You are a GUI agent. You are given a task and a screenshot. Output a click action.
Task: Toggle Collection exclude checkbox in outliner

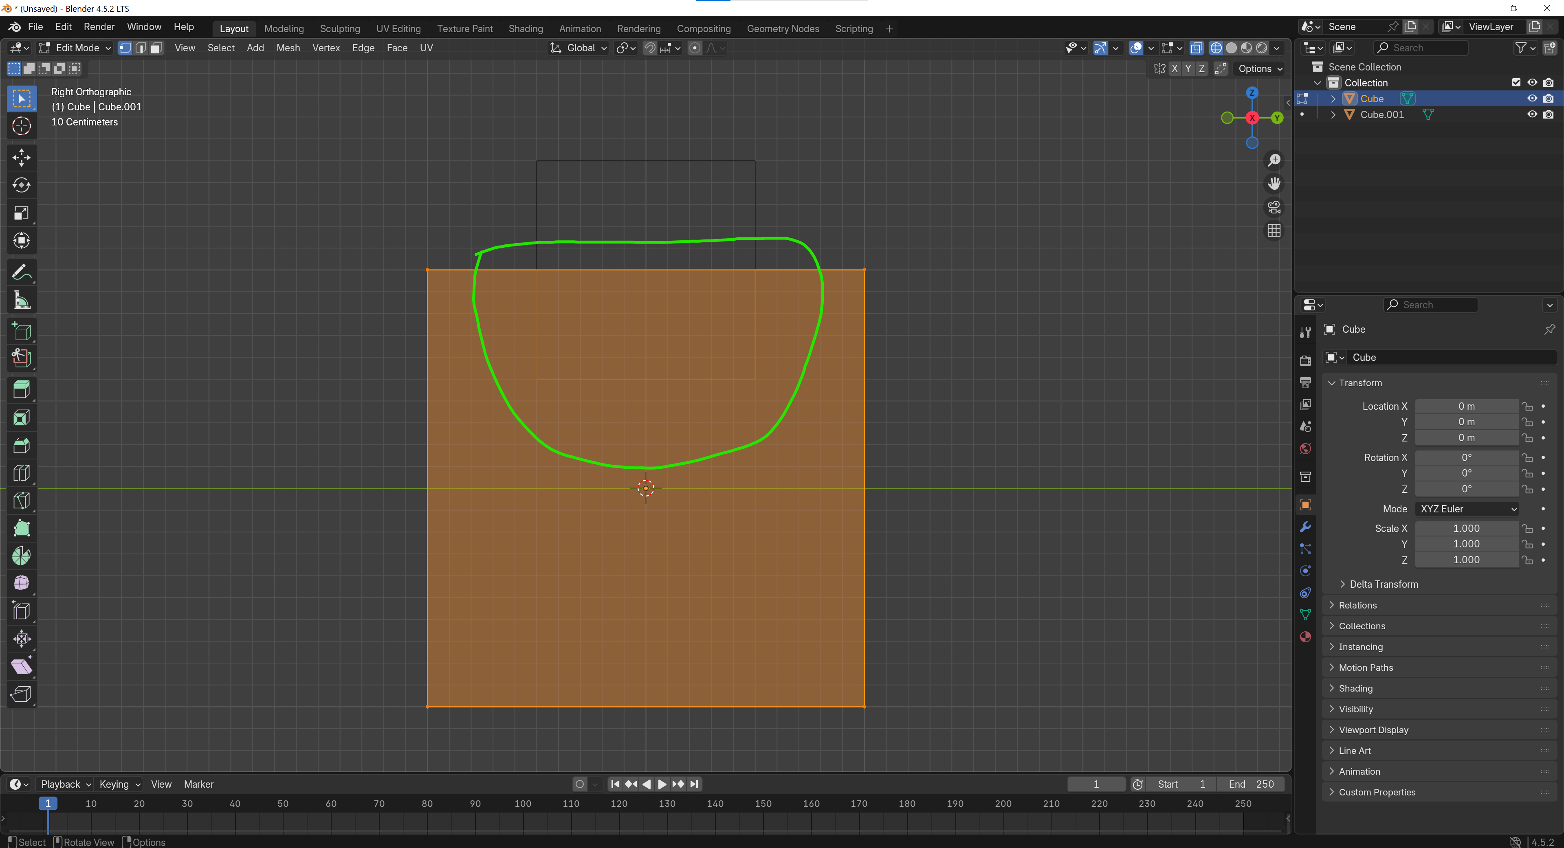pyautogui.click(x=1516, y=83)
